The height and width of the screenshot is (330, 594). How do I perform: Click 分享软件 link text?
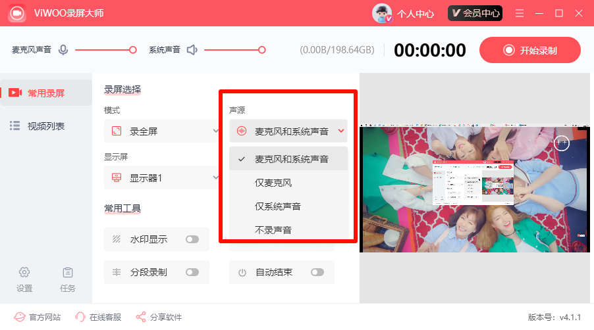coord(166,317)
